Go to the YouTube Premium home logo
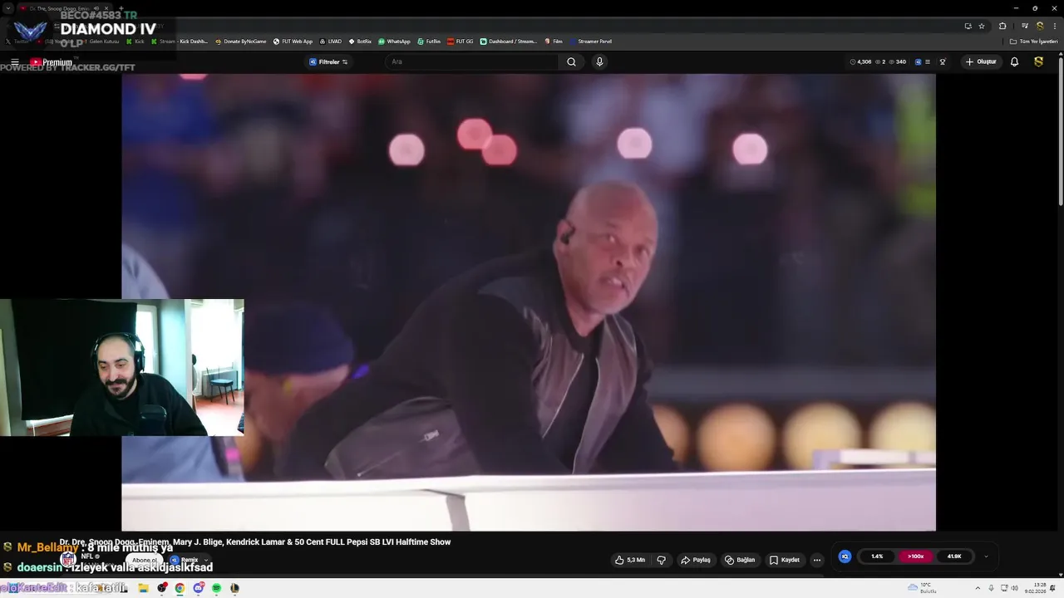This screenshot has width=1064, height=598. [52, 62]
